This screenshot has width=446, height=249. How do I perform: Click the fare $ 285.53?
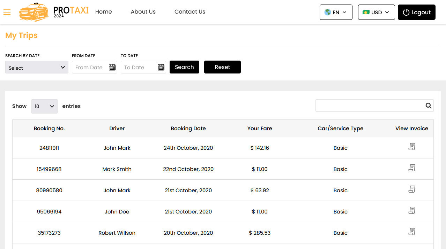(260, 233)
